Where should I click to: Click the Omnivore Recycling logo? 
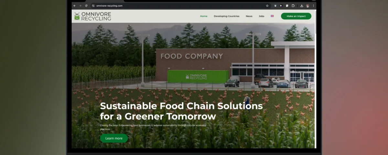tap(92, 16)
